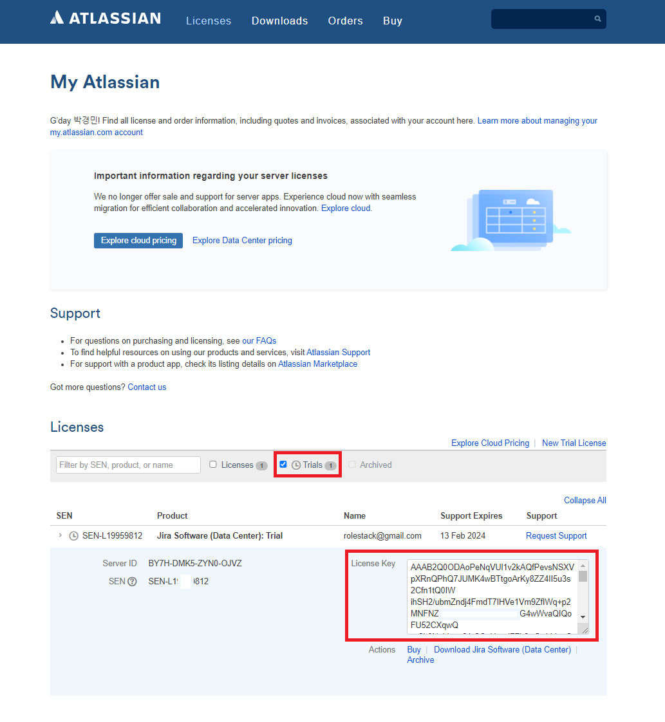Click the License Key textarea resize handle
This screenshot has height=722, width=665.
point(585,631)
